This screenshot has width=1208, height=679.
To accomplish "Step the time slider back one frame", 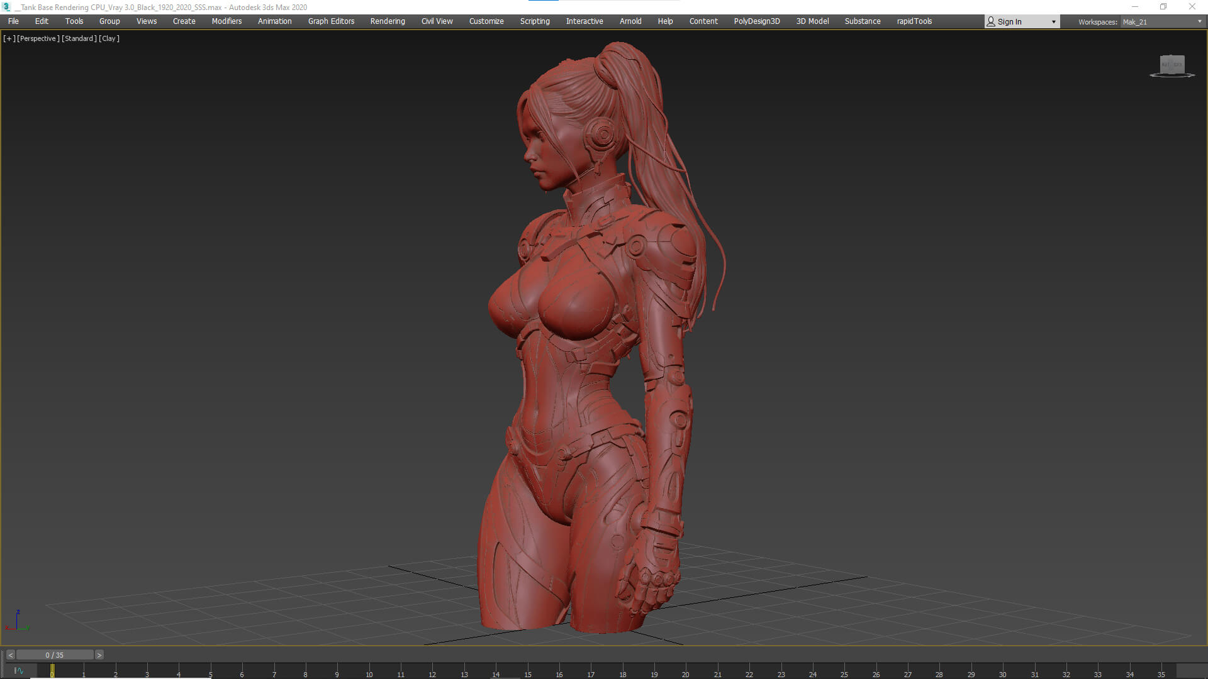I will [x=11, y=655].
